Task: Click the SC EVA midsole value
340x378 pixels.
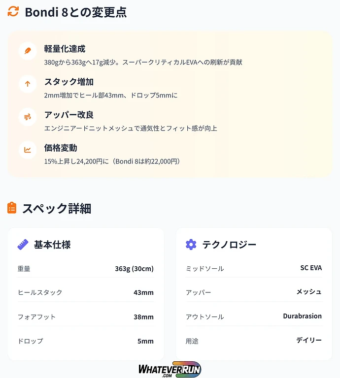Action: pos(311,268)
